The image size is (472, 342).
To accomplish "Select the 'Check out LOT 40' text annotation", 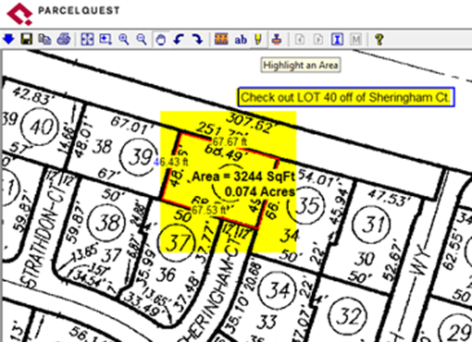I will tap(346, 97).
